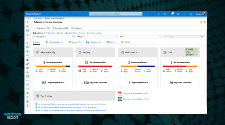225x125 pixels.
Task: Open the Tomas account avatar
Action: [x=203, y=14]
